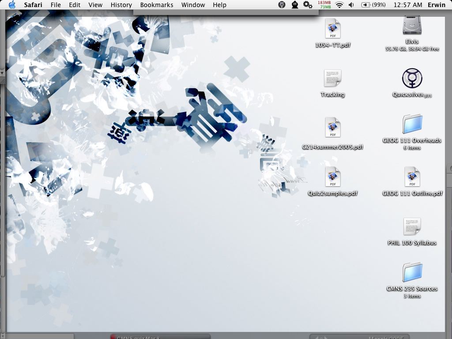Click the 1054-TT.pdf file name label
The image size is (452, 339).
point(333,45)
